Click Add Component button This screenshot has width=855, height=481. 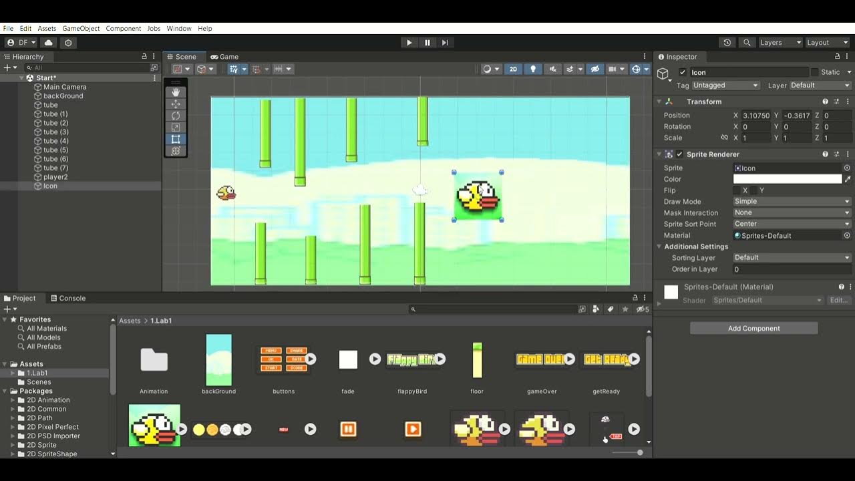754,329
